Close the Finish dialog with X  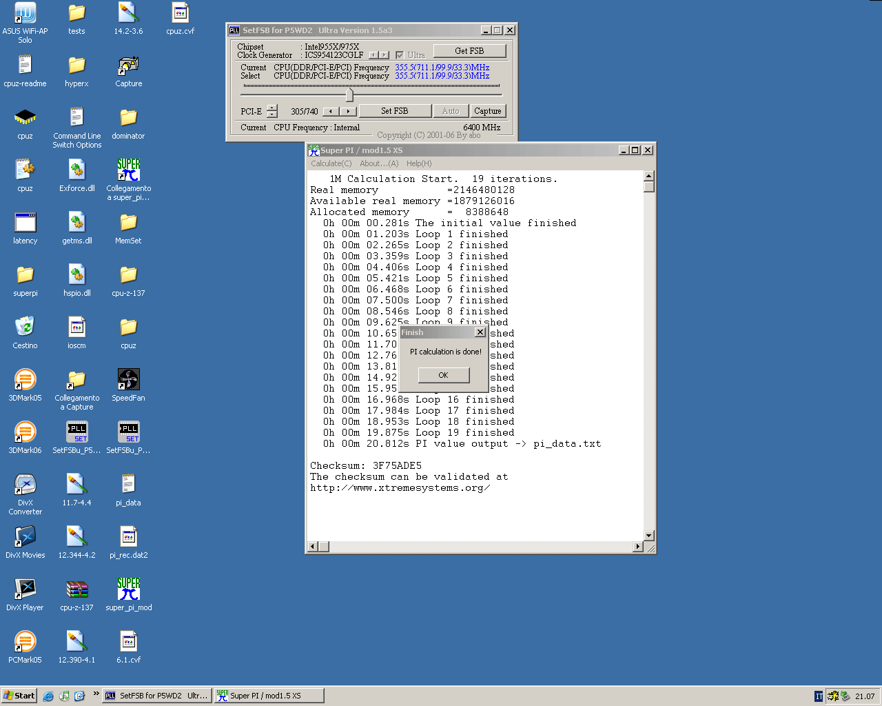click(x=480, y=332)
